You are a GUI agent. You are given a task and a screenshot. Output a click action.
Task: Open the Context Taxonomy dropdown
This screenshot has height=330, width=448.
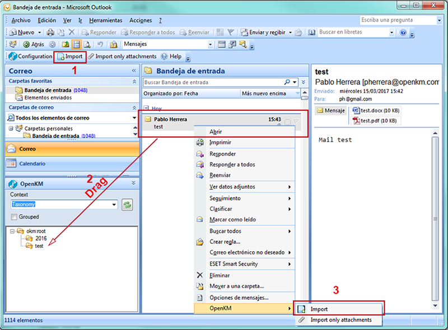[114, 204]
